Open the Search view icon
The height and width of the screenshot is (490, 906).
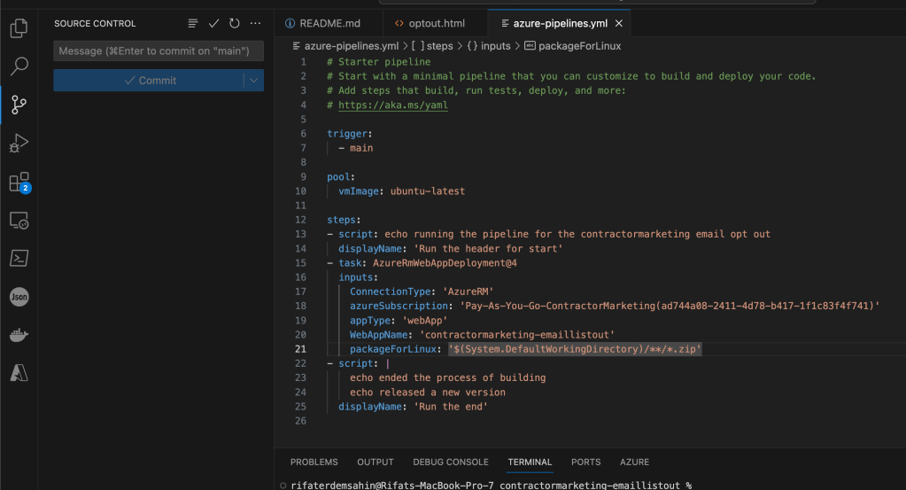[x=19, y=66]
